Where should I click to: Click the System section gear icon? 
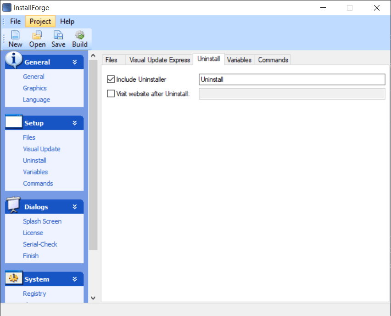14,278
